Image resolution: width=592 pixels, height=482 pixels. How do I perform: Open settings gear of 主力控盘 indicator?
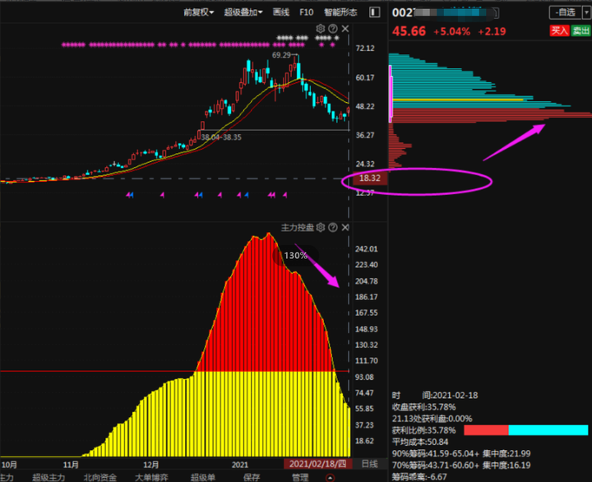[320, 227]
